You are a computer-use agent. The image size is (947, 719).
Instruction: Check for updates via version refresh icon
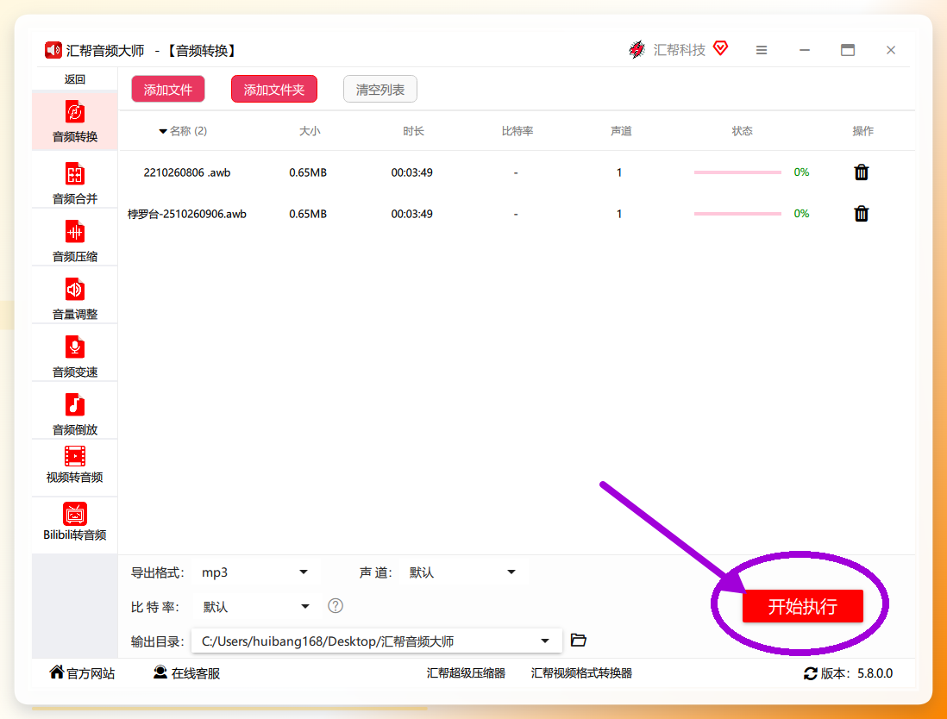[x=811, y=673]
